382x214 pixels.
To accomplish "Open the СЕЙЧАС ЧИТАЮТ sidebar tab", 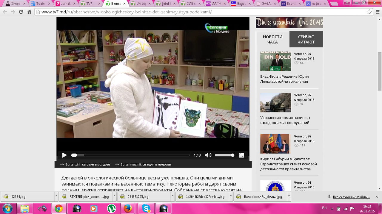I will point(306,39).
